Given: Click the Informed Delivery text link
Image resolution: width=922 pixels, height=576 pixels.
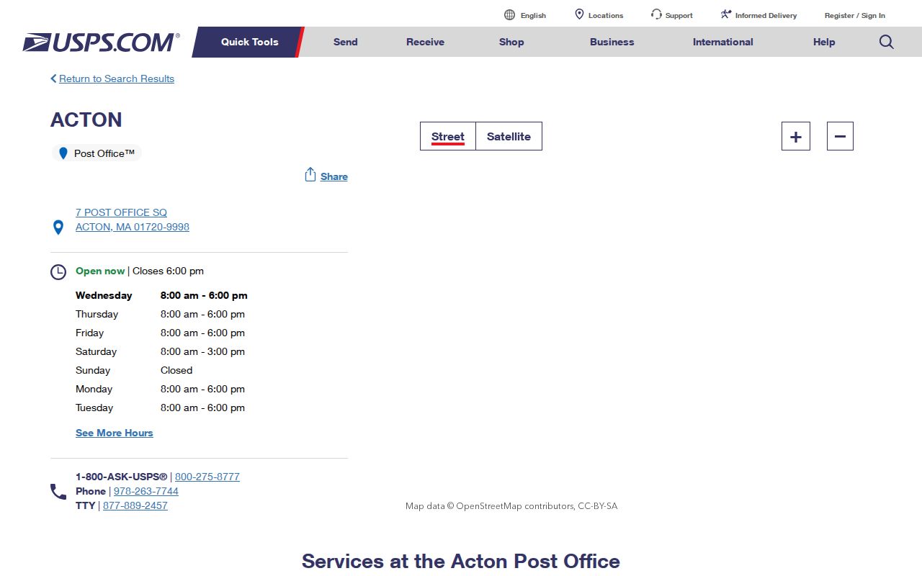Looking at the screenshot, I should [x=766, y=15].
